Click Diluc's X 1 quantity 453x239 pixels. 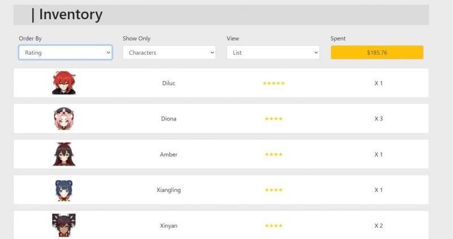[378, 83]
